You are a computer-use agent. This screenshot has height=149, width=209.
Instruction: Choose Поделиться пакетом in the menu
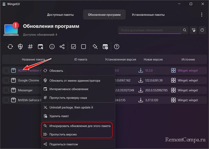coord(78,144)
